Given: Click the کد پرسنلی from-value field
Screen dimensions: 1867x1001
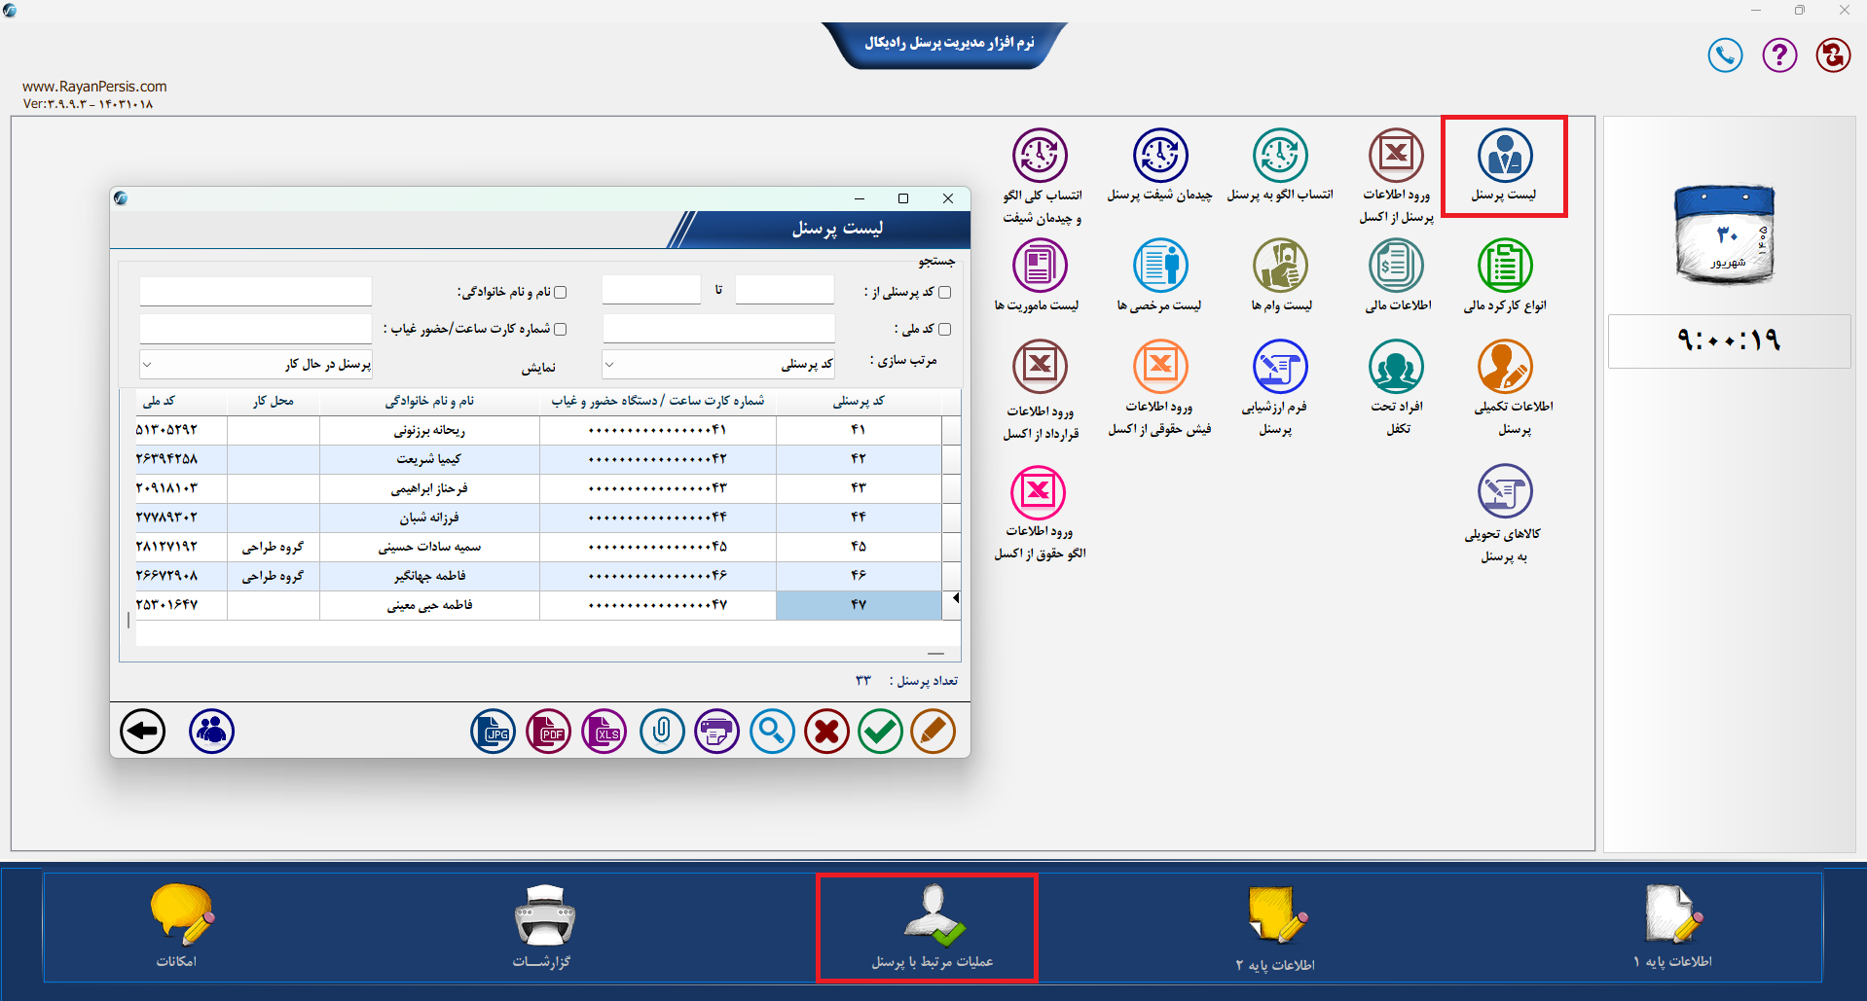Looking at the screenshot, I should click(x=785, y=290).
